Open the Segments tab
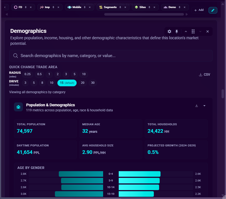This screenshot has height=199, width=226. pos(108,7)
